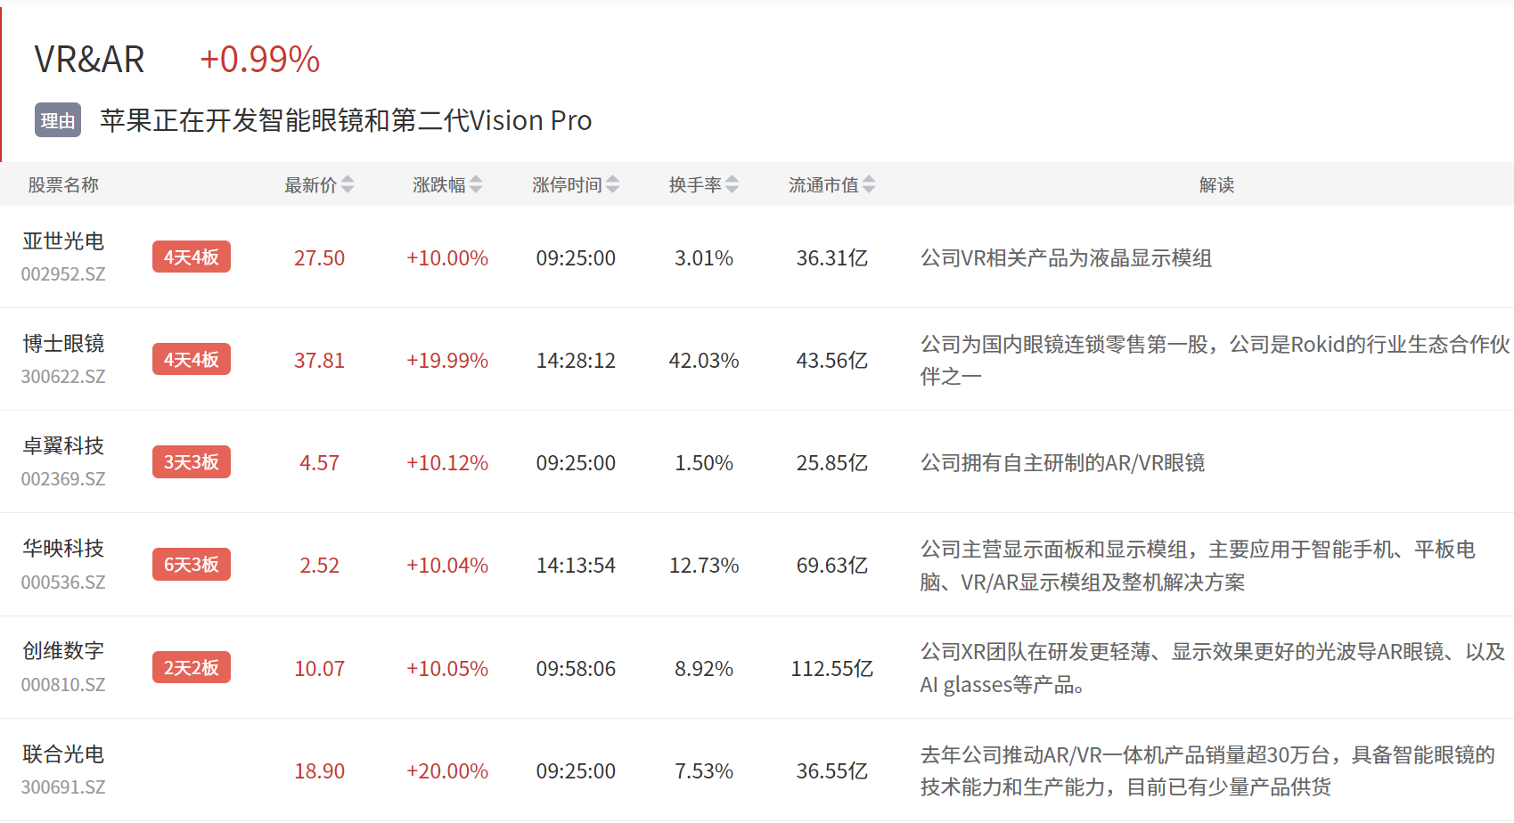The width and height of the screenshot is (1514, 823).
Task: Click stock code 000536.SZ
Action: coord(63,583)
